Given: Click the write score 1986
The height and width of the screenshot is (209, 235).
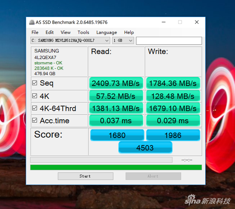Looking at the screenshot, I should tap(173, 135).
